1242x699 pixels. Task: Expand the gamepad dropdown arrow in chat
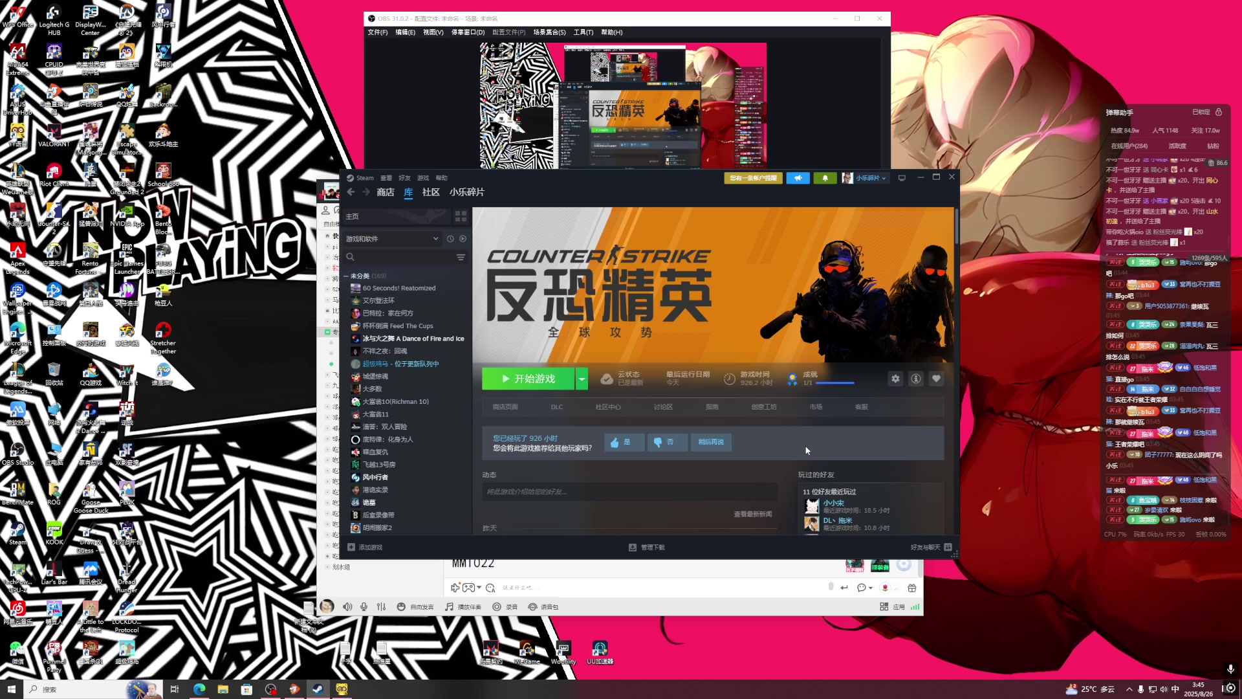click(479, 588)
